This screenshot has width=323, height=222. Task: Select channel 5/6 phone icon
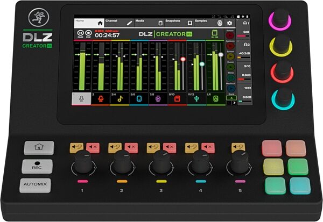point(139,99)
